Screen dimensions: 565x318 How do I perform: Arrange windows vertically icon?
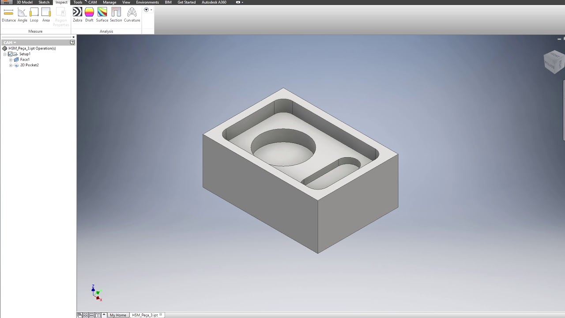[98, 315]
